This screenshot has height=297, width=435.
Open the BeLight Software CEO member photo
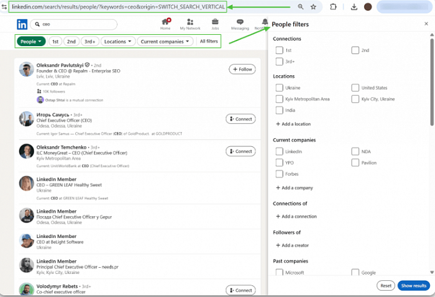(x=27, y=240)
